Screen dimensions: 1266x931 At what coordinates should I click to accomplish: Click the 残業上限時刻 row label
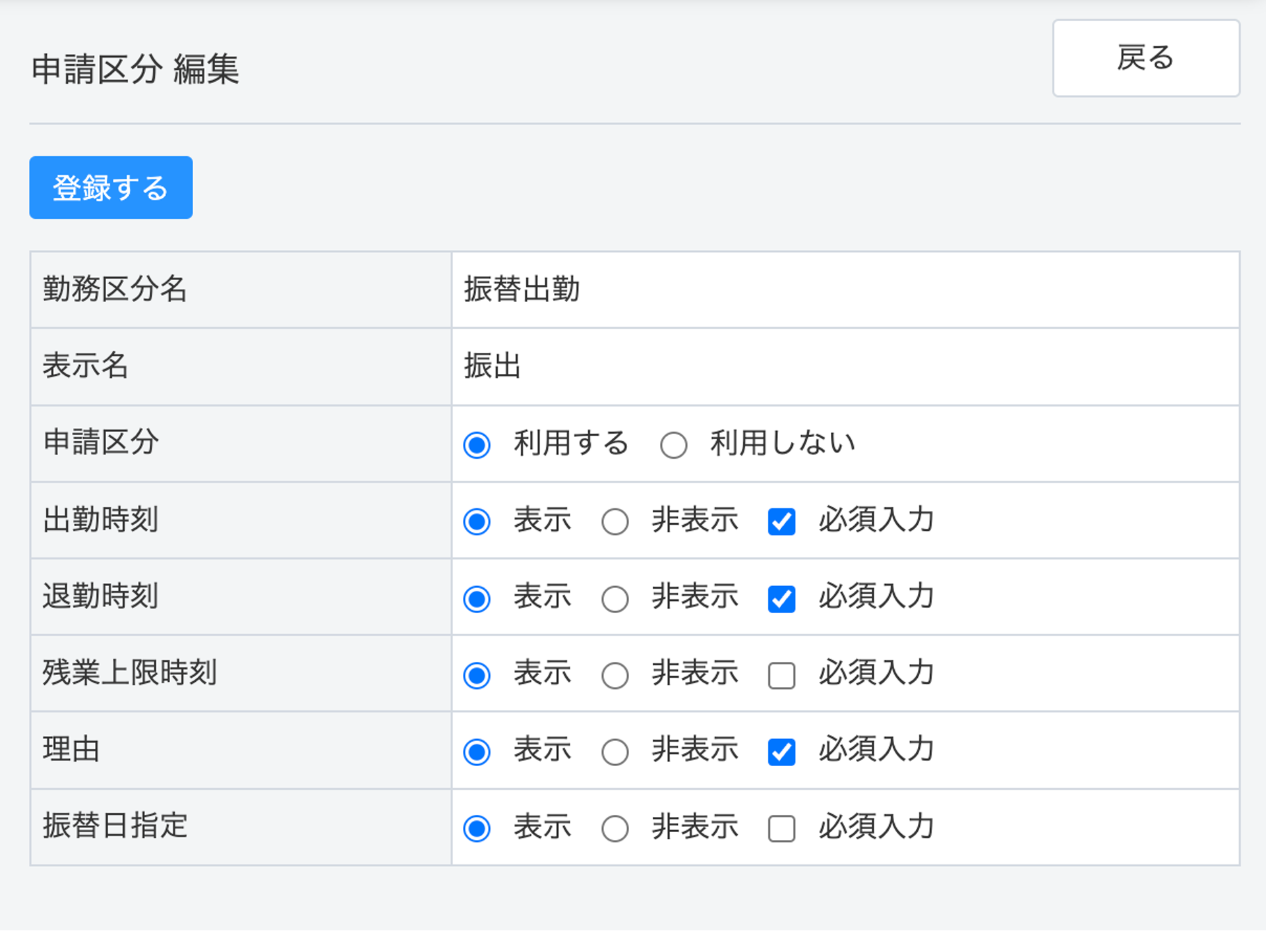(x=130, y=673)
